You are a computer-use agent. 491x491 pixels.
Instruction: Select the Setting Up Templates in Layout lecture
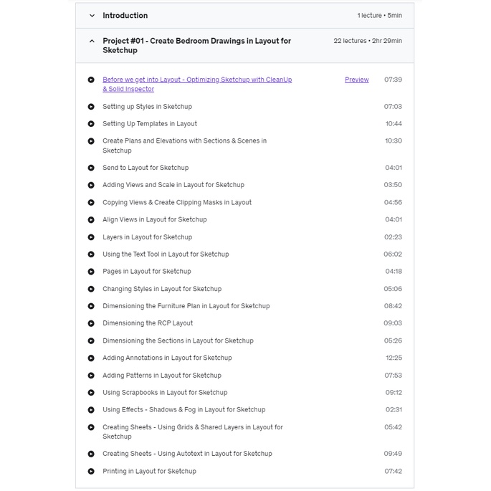tap(150, 124)
